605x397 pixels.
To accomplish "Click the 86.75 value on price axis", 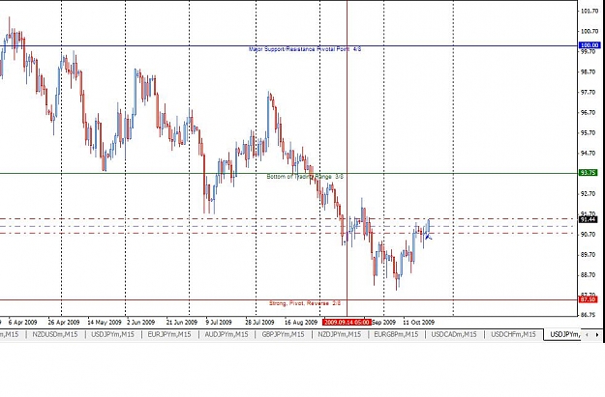I will (x=589, y=315).
